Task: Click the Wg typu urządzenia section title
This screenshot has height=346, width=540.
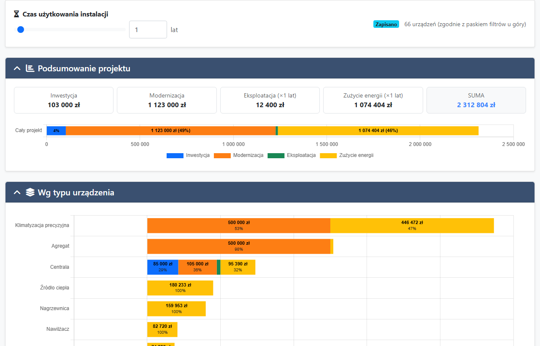Action: [x=76, y=192]
